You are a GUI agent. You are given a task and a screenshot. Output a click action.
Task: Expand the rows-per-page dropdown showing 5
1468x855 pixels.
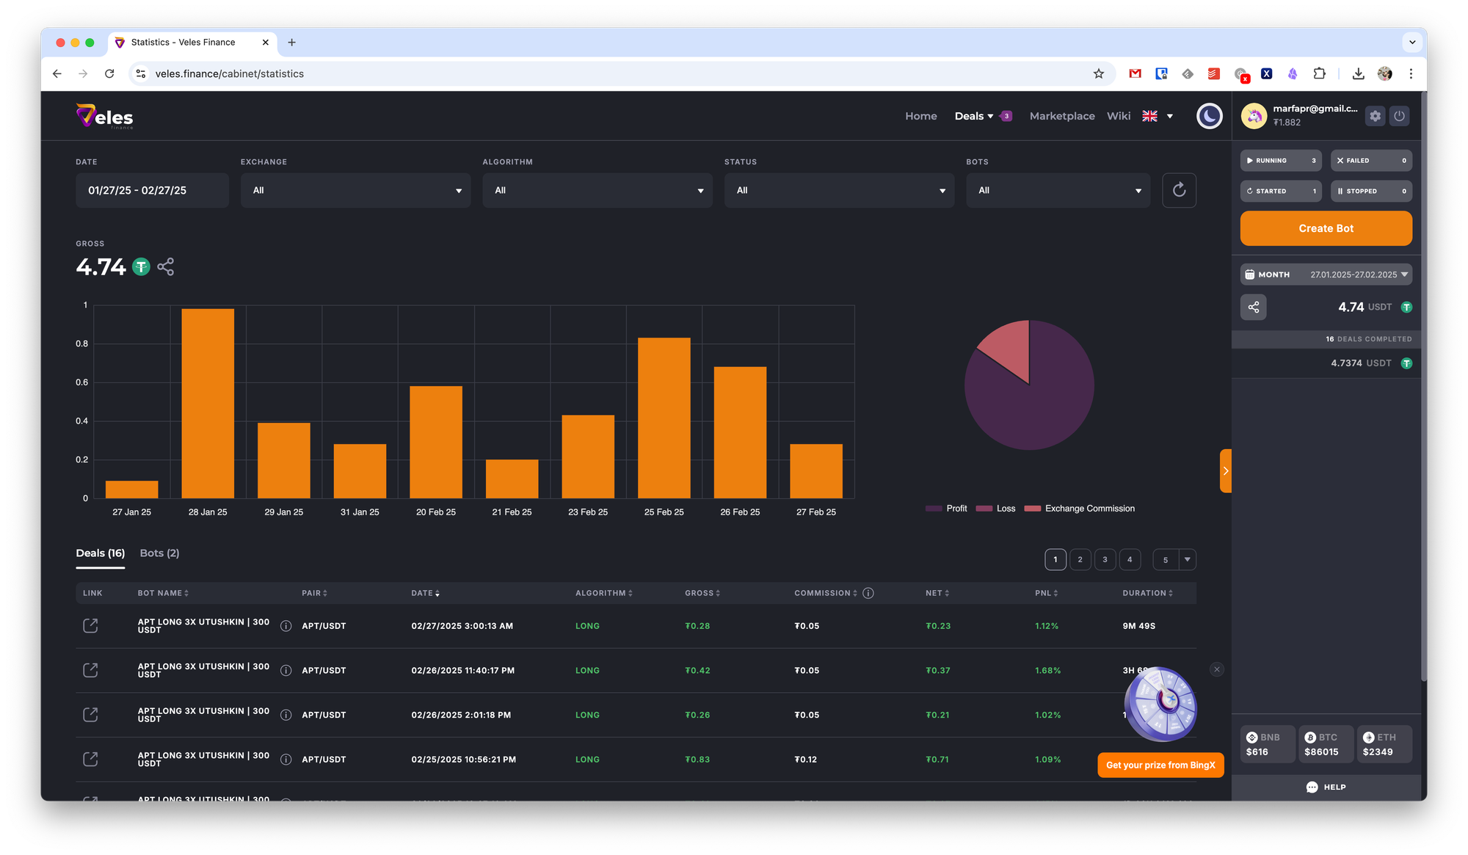coord(1187,559)
